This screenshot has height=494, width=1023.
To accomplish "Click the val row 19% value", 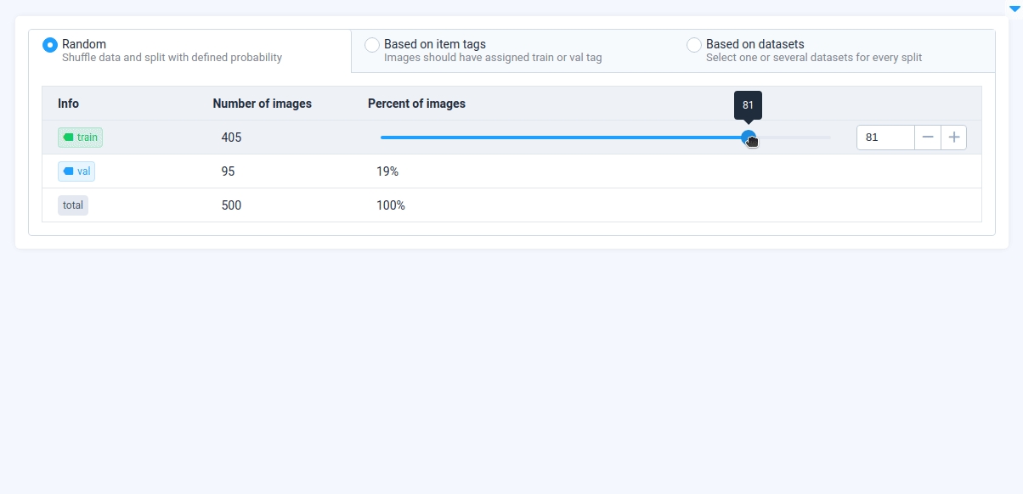I will [x=387, y=171].
